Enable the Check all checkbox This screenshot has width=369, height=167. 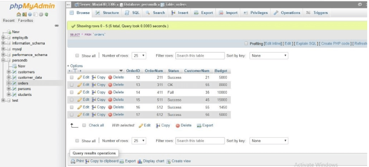84,125
